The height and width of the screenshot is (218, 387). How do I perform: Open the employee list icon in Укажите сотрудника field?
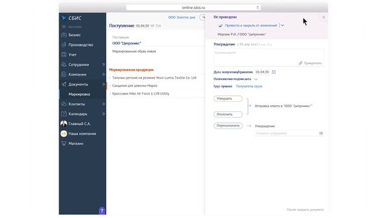pyautogui.click(x=321, y=133)
